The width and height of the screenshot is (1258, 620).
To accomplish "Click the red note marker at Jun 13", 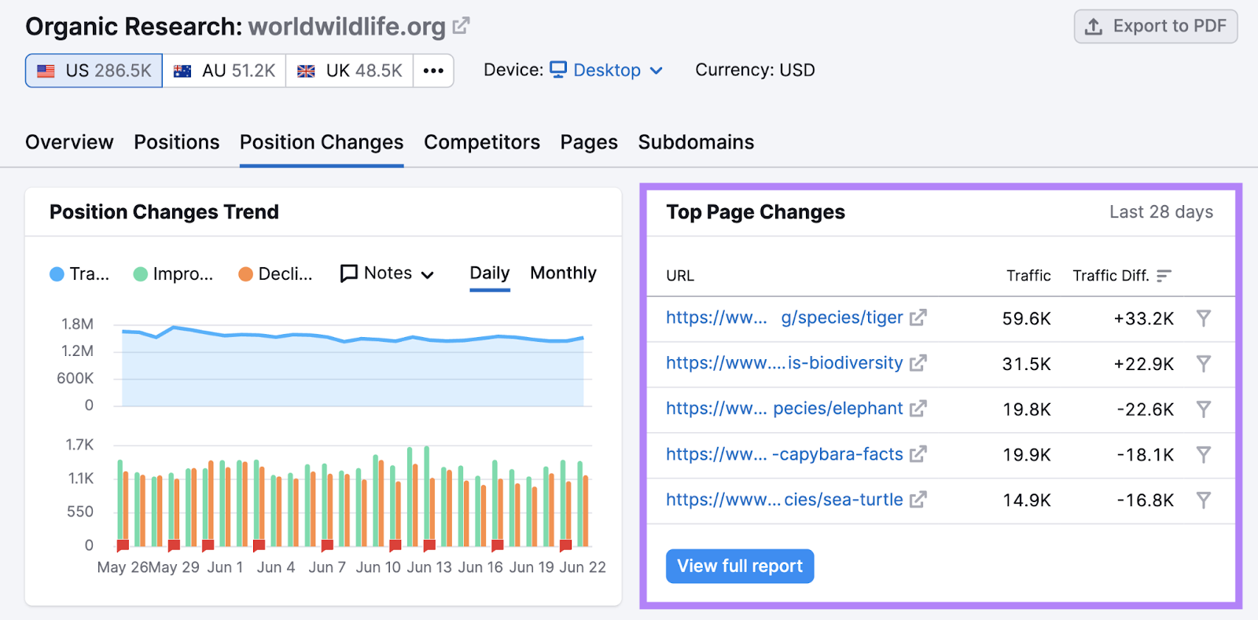I will tap(429, 545).
